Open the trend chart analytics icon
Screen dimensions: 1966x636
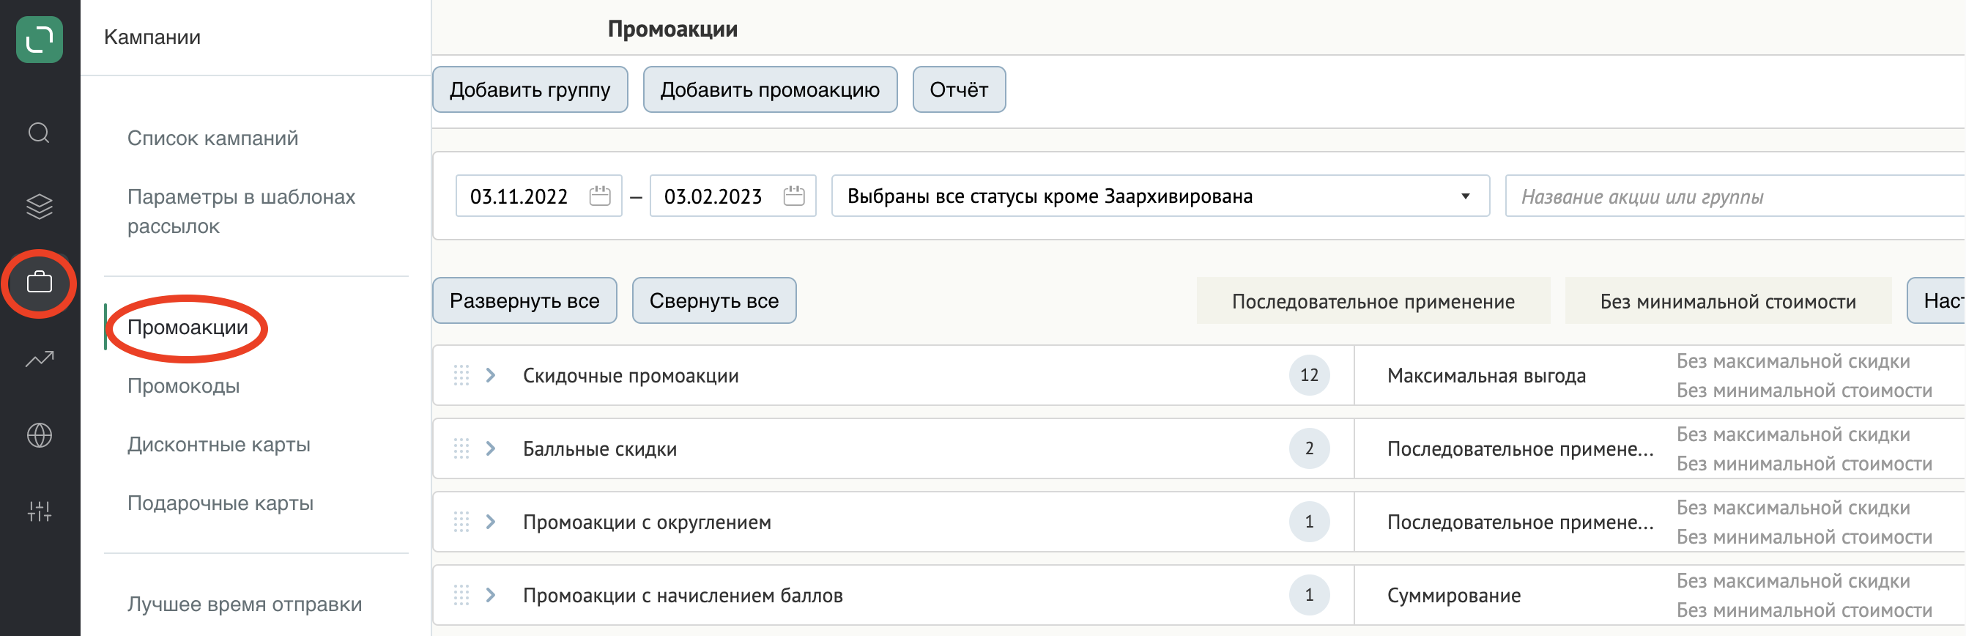click(x=40, y=359)
